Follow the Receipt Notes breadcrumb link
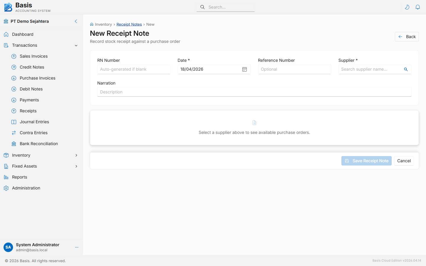This screenshot has height=266, width=426. click(129, 25)
